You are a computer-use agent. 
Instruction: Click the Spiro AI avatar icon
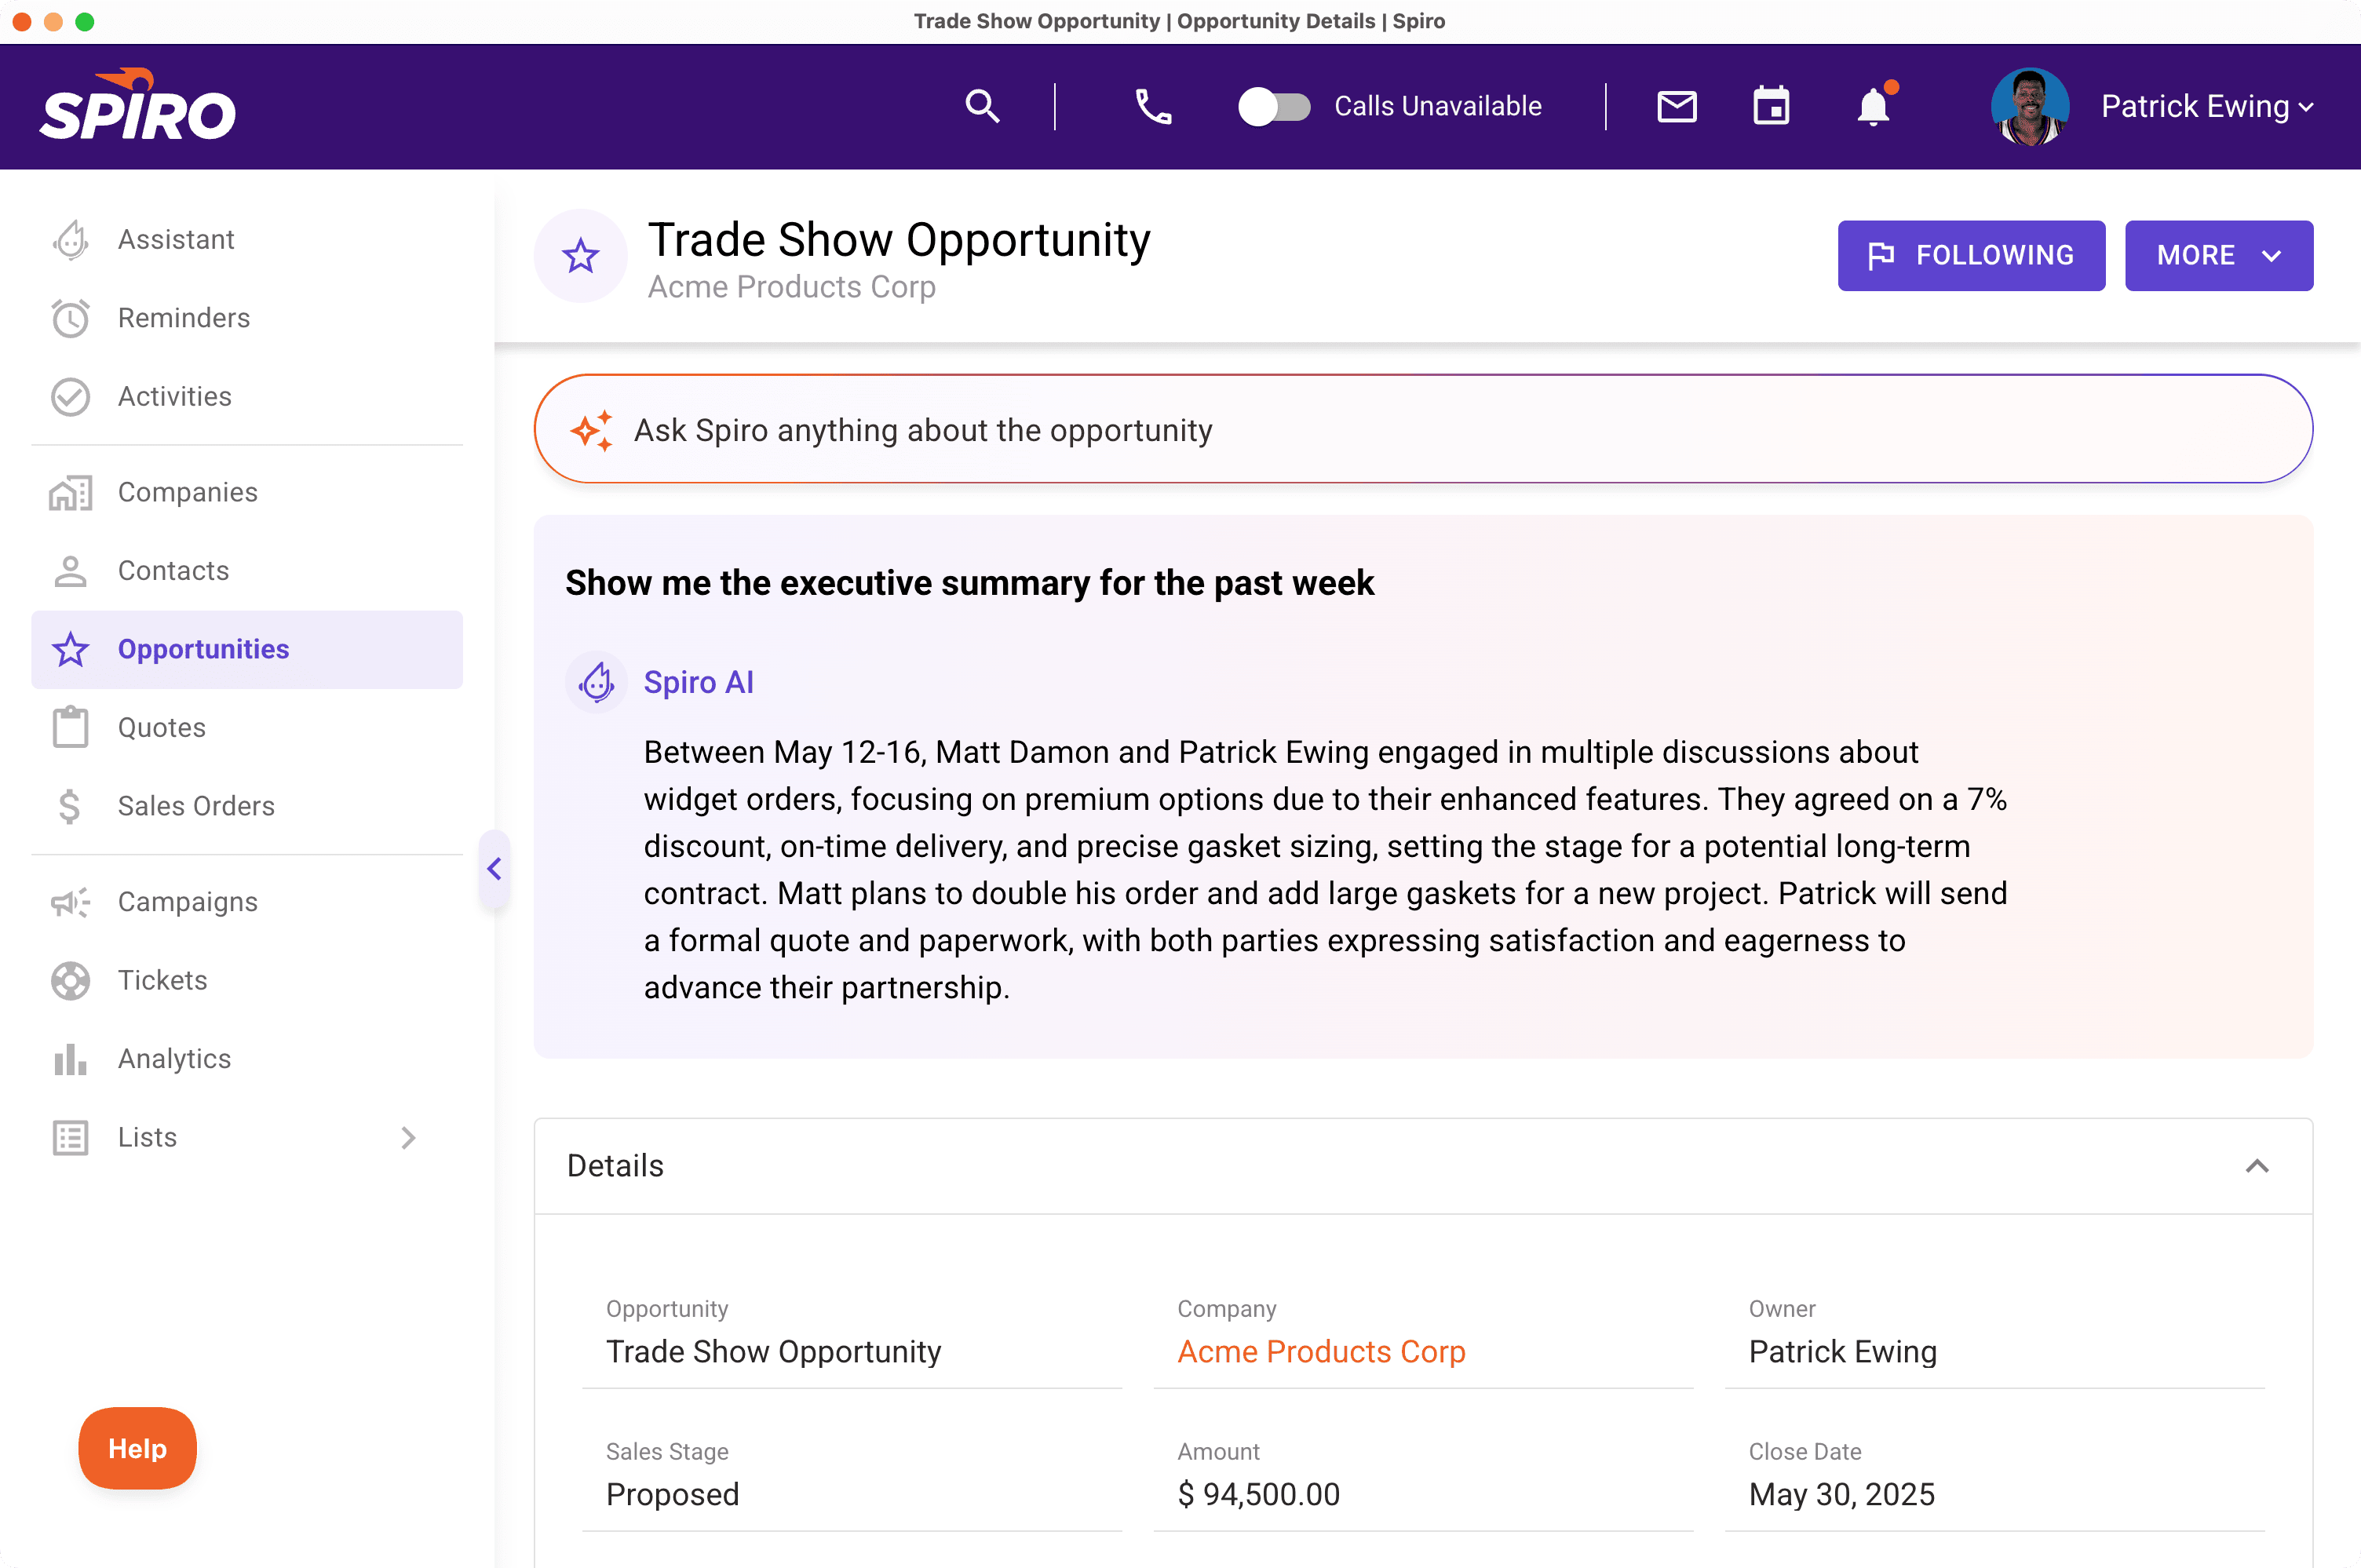596,683
